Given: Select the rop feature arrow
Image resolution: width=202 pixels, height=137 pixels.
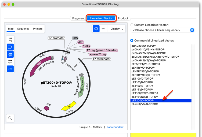Looking at the screenshot, I should (46, 108).
